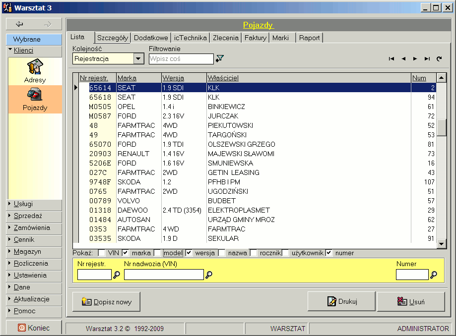Select the ELEKTROPLASMET Daewoo row
This screenshot has height=336, width=456.
coord(258,210)
